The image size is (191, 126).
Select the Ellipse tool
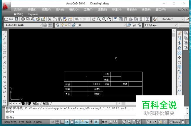[x=4, y=77]
